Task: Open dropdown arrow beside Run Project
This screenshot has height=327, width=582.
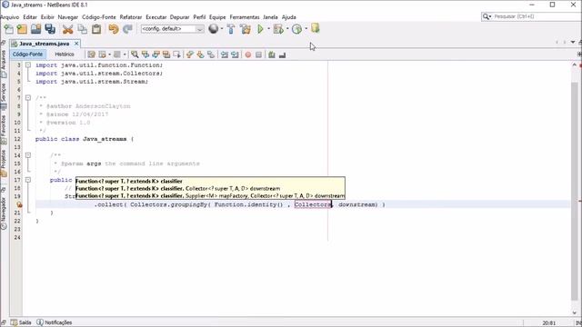Action: (x=268, y=29)
